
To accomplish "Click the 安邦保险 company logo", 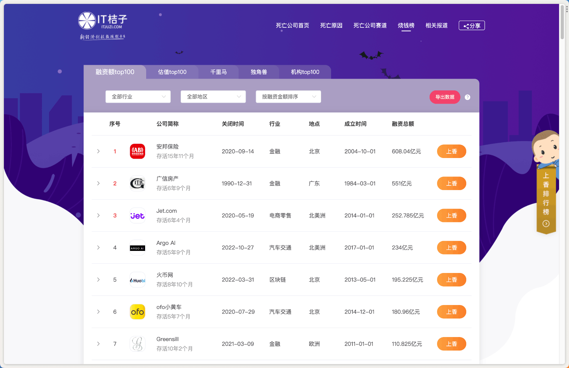I will click(x=137, y=151).
